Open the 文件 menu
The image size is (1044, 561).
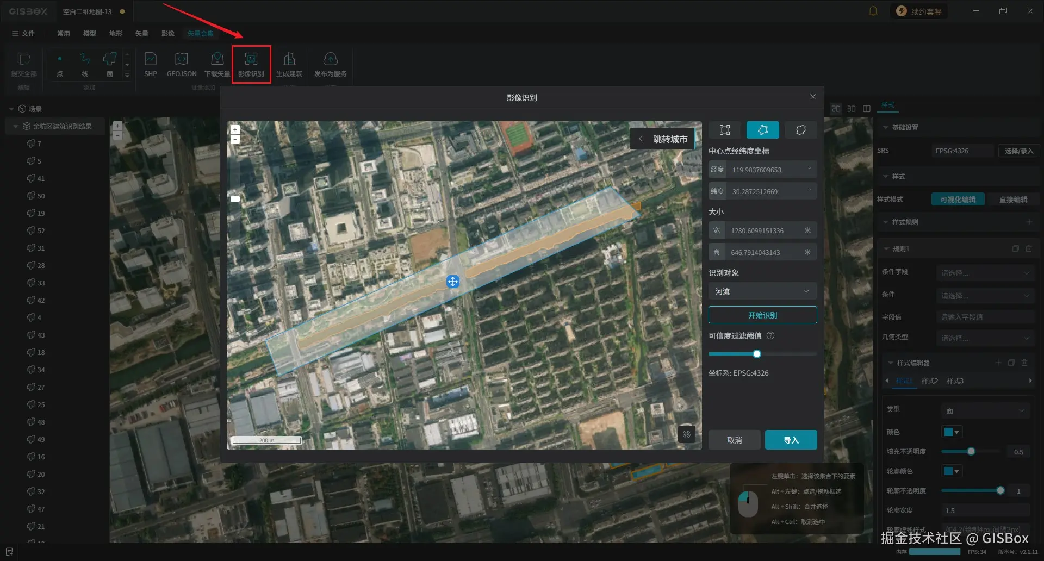click(23, 33)
